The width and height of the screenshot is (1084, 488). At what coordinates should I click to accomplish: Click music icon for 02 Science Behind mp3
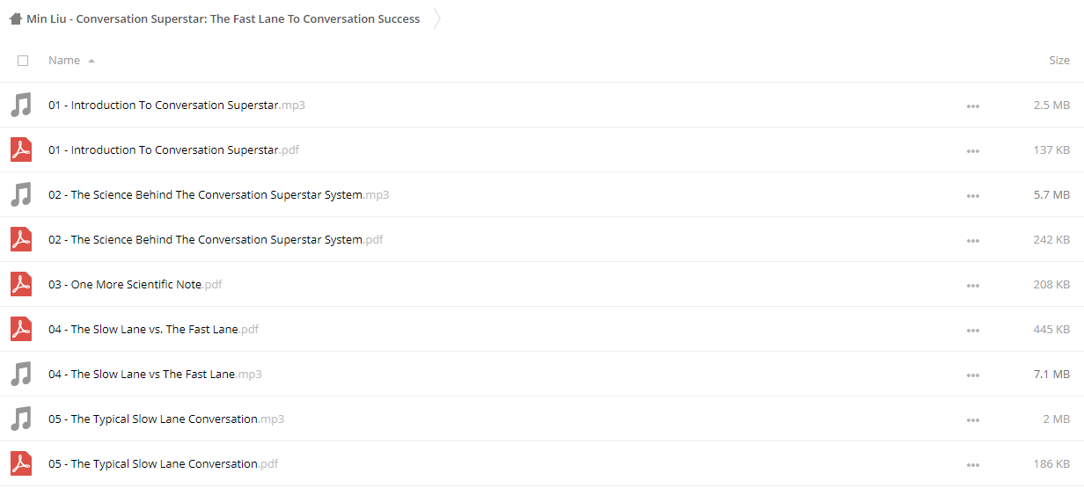coord(21,195)
